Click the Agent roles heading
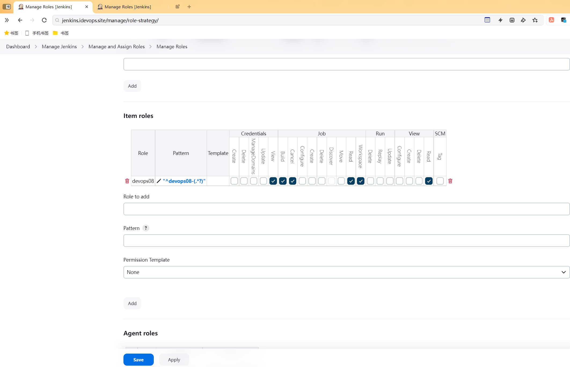The height and width of the screenshot is (367, 570). (141, 333)
